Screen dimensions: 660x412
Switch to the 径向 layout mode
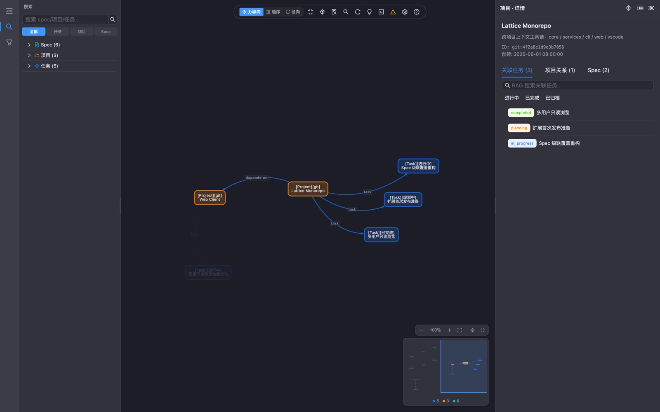(x=293, y=12)
